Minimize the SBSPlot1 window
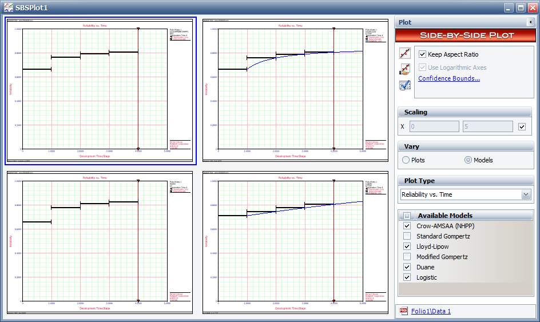The height and width of the screenshot is (322, 540). (x=509, y=7)
